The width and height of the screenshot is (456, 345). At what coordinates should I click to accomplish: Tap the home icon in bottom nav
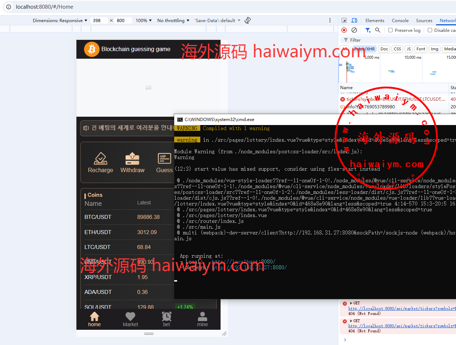pyautogui.click(x=94, y=316)
